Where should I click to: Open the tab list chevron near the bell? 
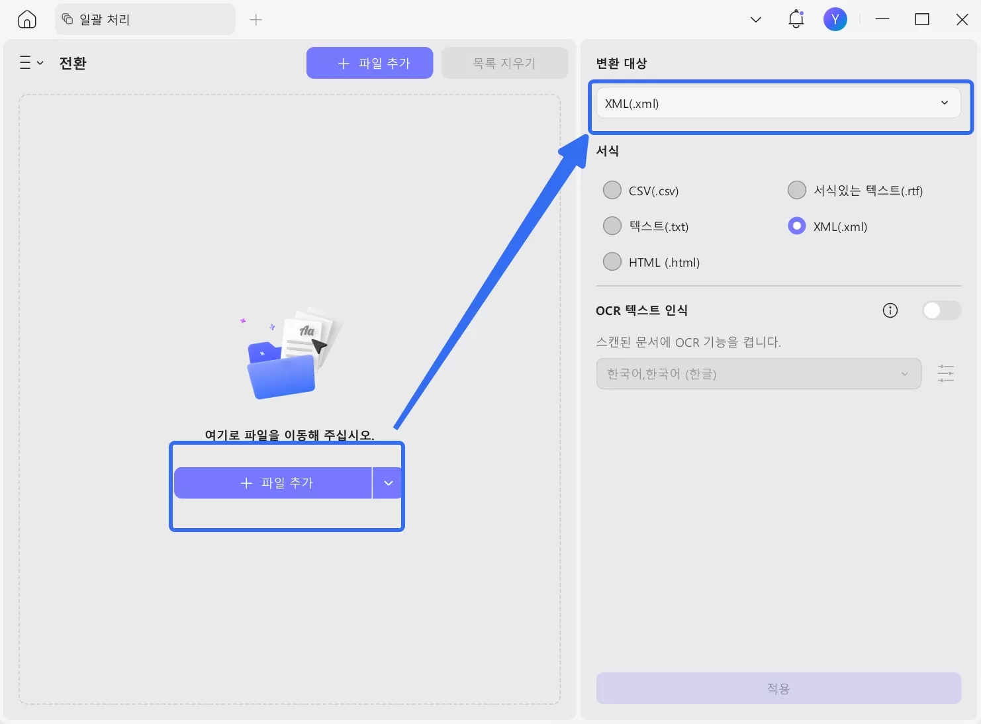point(755,19)
